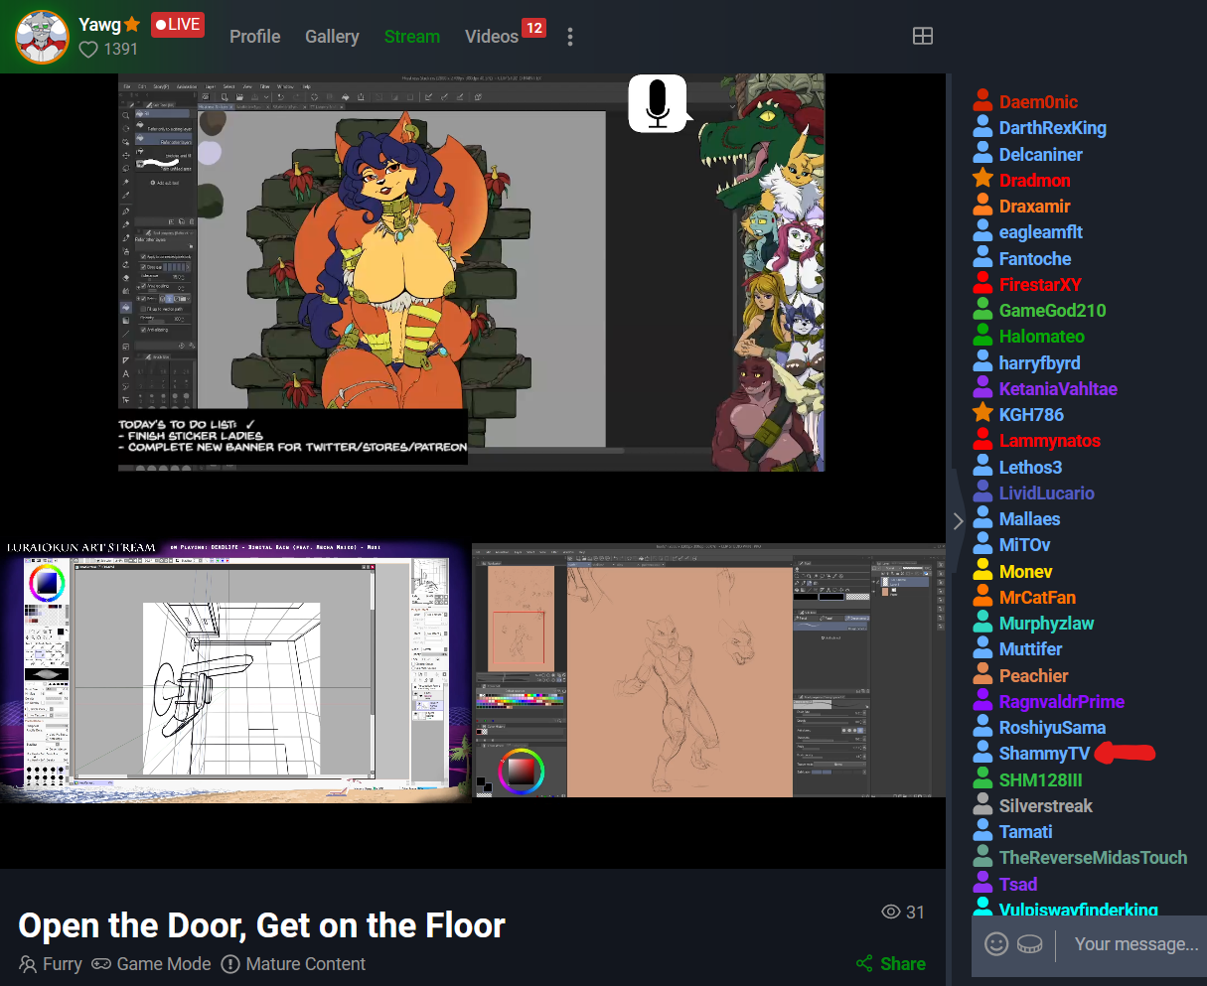Click user RoshiyuSama in viewer list
1207x986 pixels.
[1052, 728]
